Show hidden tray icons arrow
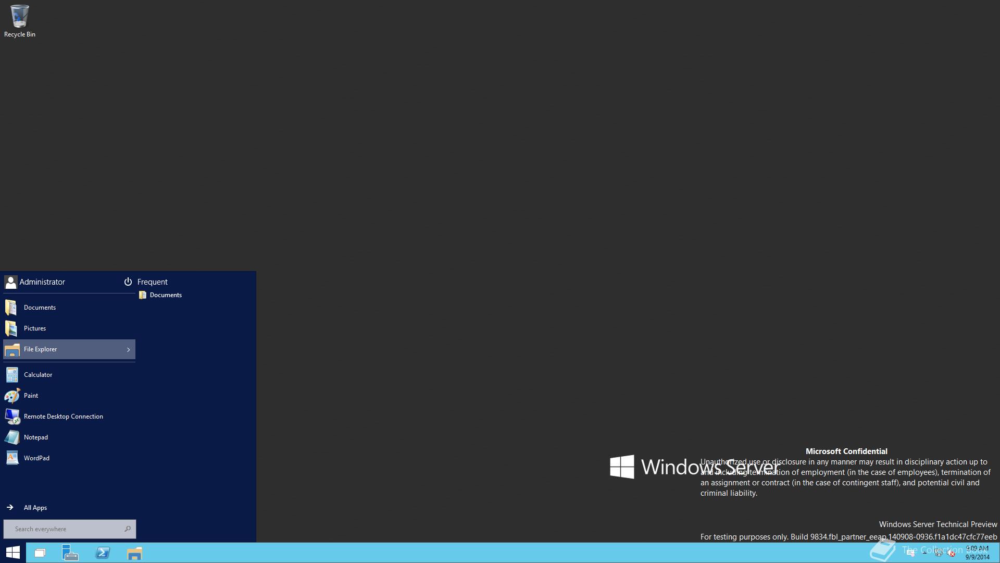 coord(924,553)
